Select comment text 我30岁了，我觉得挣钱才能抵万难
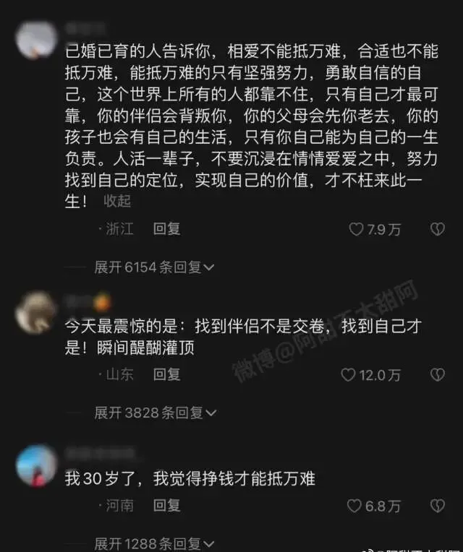Screen dimensions: 463x552 click(190, 479)
